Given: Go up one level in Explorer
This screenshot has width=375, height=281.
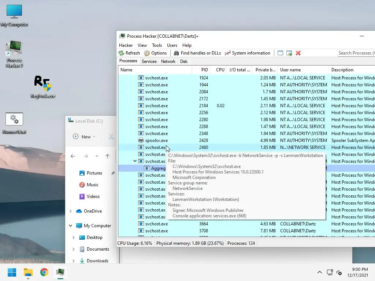Looking at the screenshot, I should 107,156.
